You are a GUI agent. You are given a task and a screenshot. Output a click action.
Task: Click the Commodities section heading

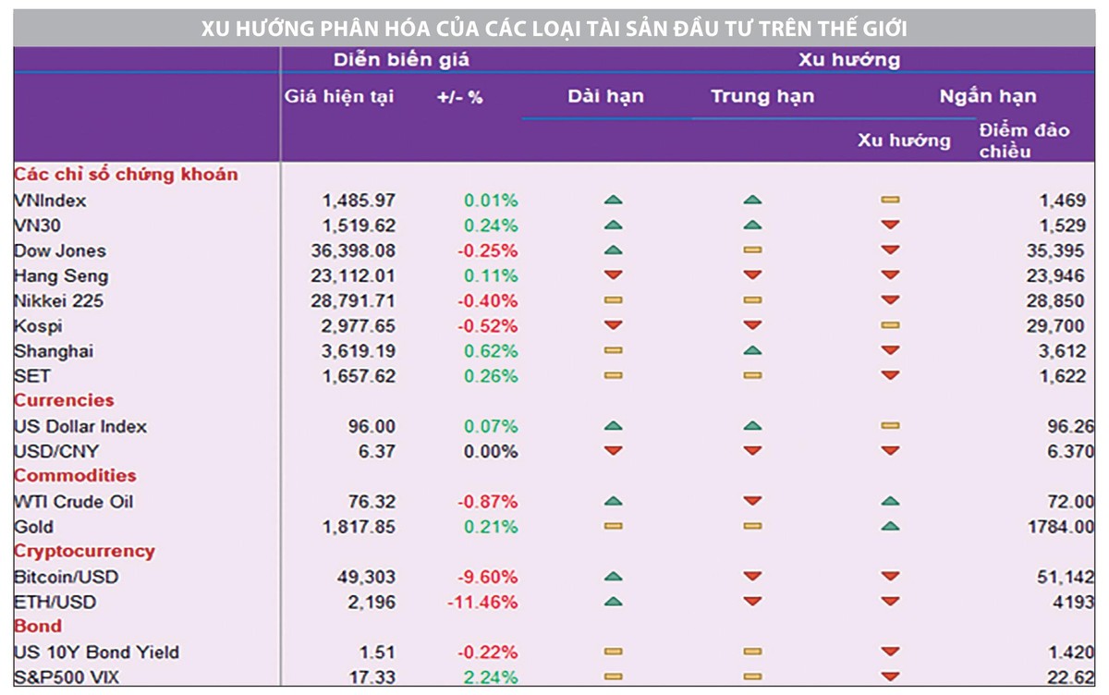click(x=75, y=475)
